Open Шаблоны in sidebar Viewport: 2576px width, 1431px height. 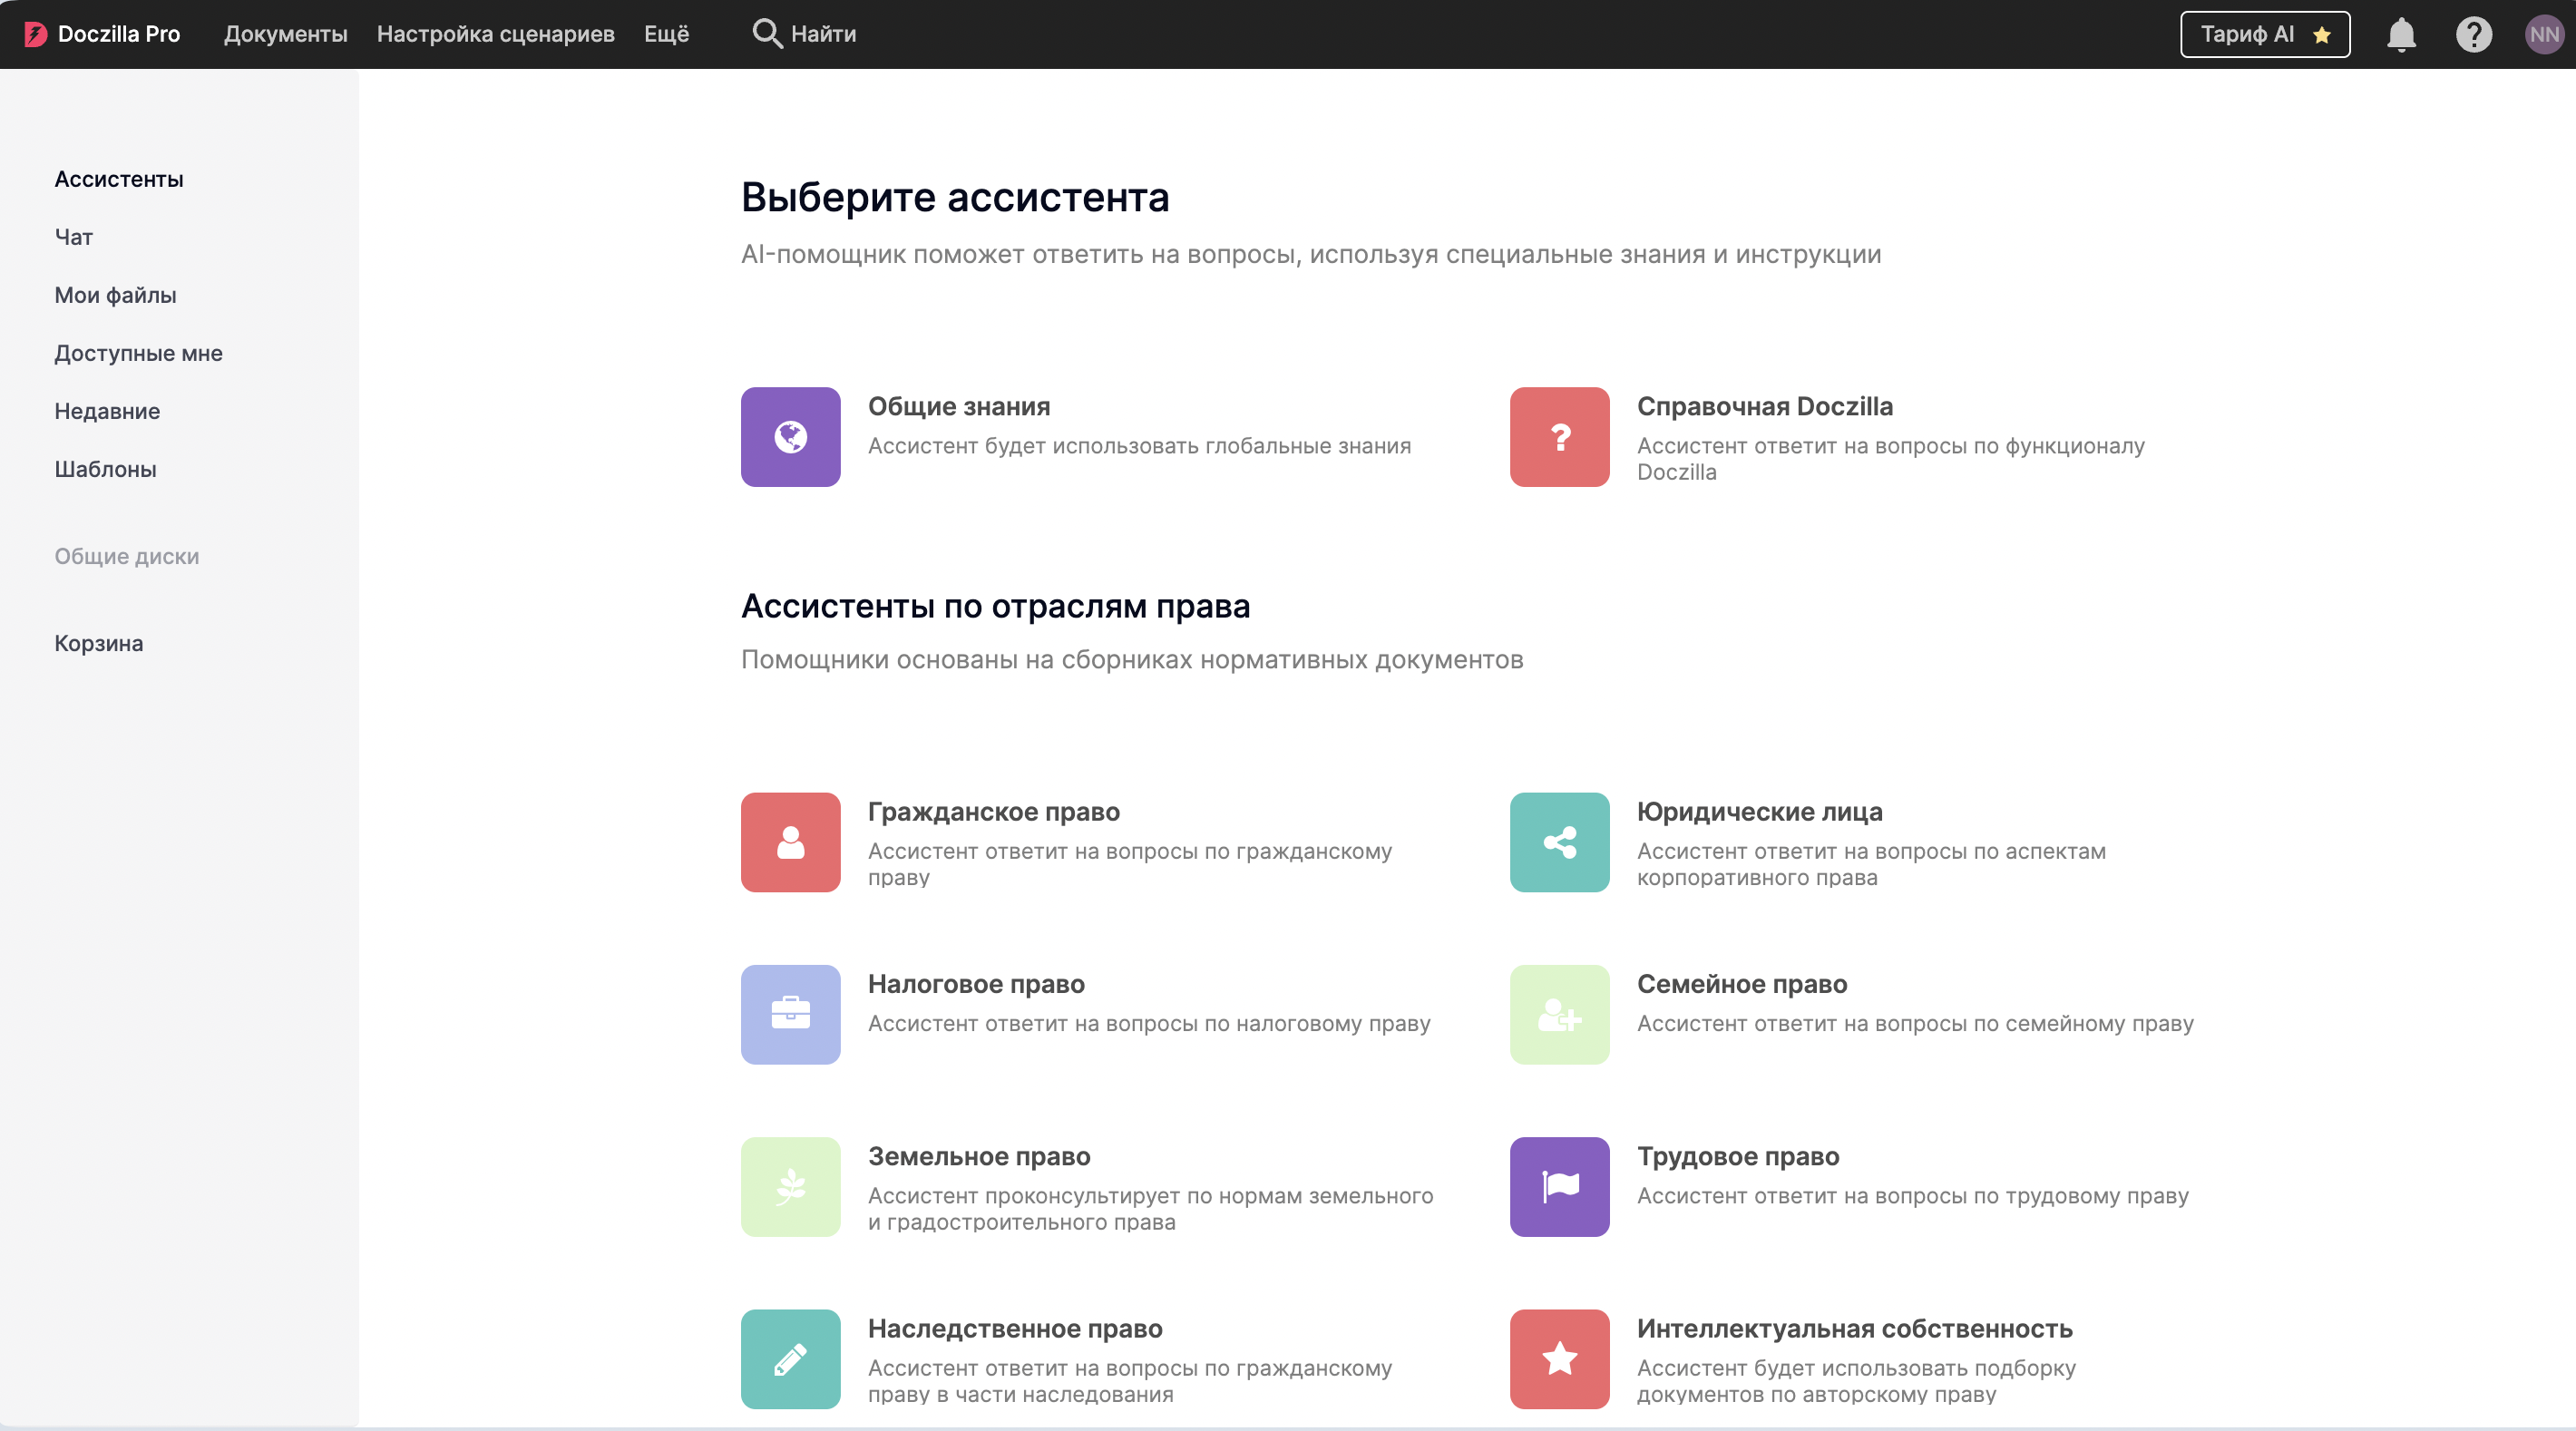(105, 469)
